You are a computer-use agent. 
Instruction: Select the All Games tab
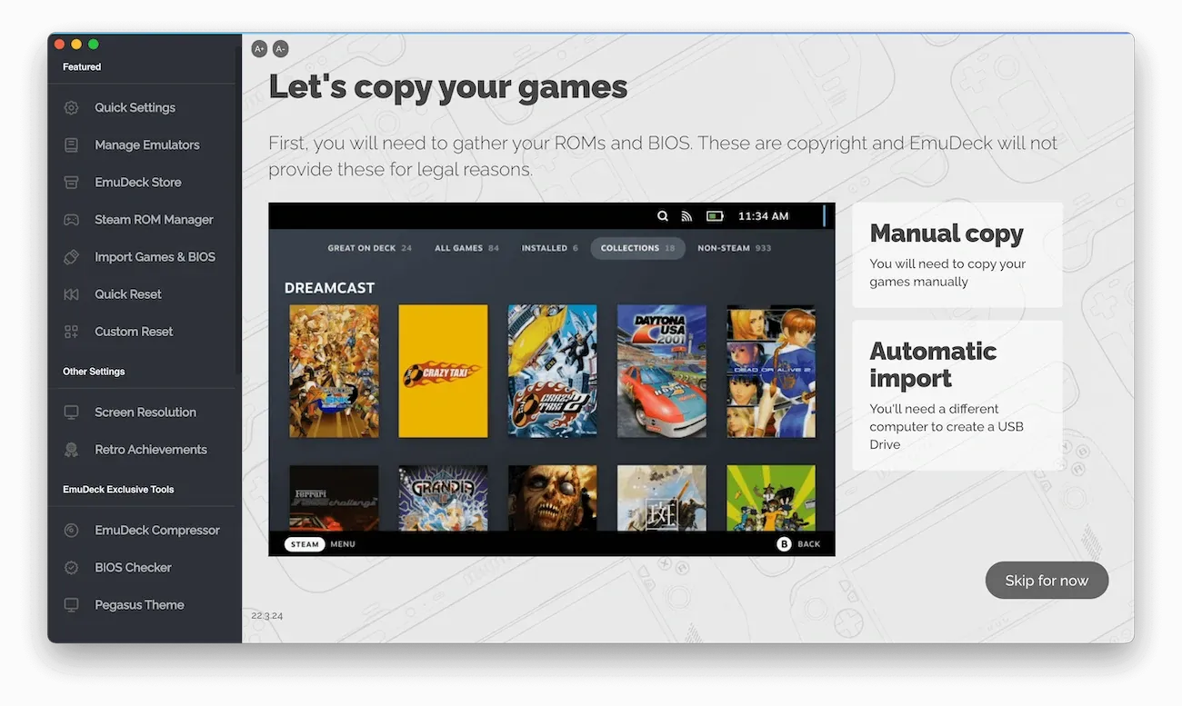point(466,248)
